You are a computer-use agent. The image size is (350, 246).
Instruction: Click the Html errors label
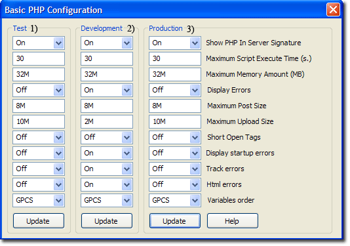[x=224, y=184]
